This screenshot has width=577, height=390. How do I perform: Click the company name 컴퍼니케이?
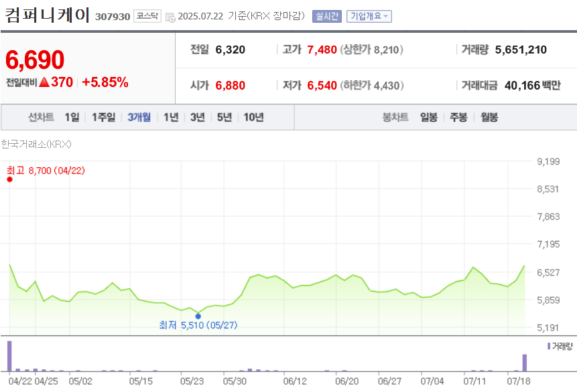pyautogui.click(x=47, y=15)
